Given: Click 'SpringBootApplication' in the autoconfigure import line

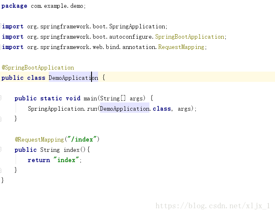Looking at the screenshot, I should tap(190, 37).
